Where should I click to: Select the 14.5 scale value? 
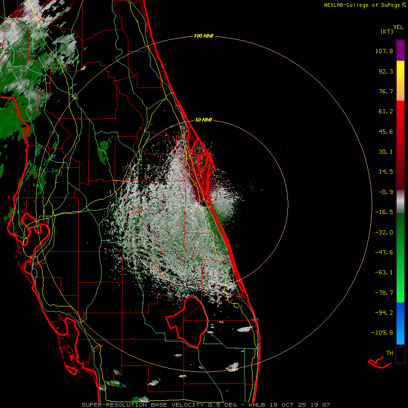[386, 172]
